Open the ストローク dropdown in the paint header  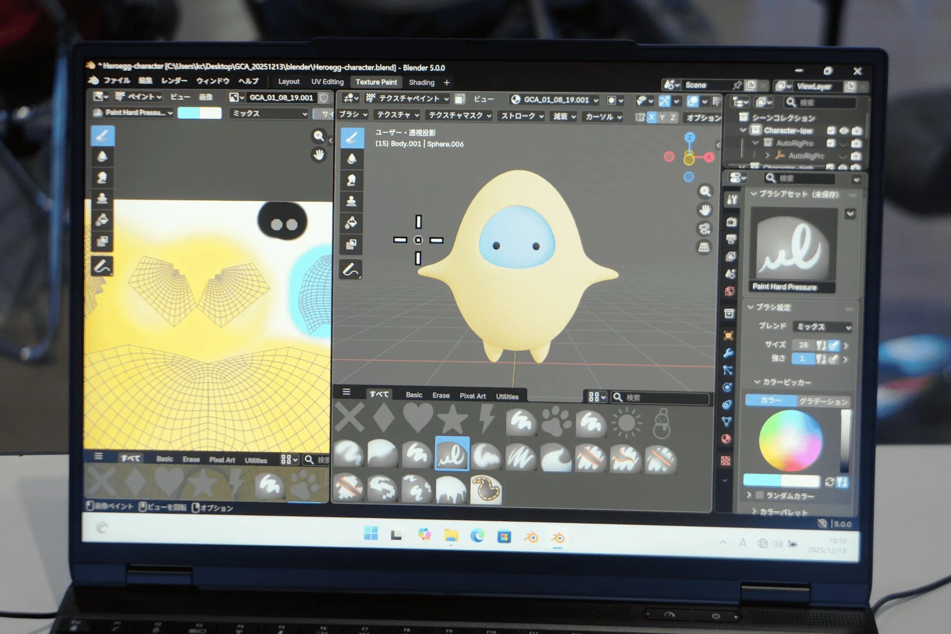pos(521,117)
